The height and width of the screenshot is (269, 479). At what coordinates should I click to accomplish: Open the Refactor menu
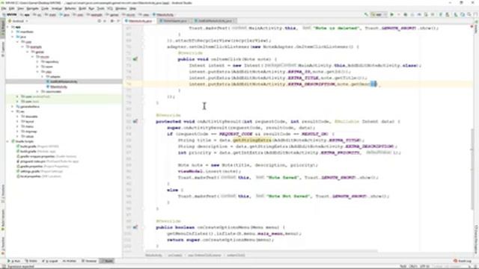[70, 8]
